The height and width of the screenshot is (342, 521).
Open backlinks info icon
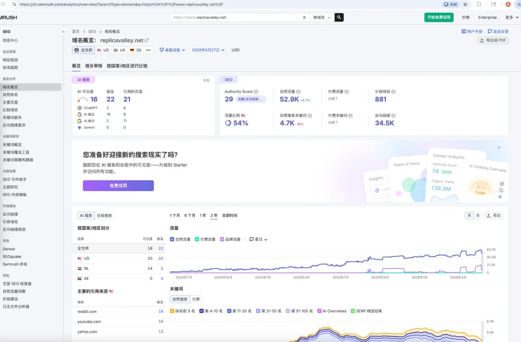click(393, 116)
